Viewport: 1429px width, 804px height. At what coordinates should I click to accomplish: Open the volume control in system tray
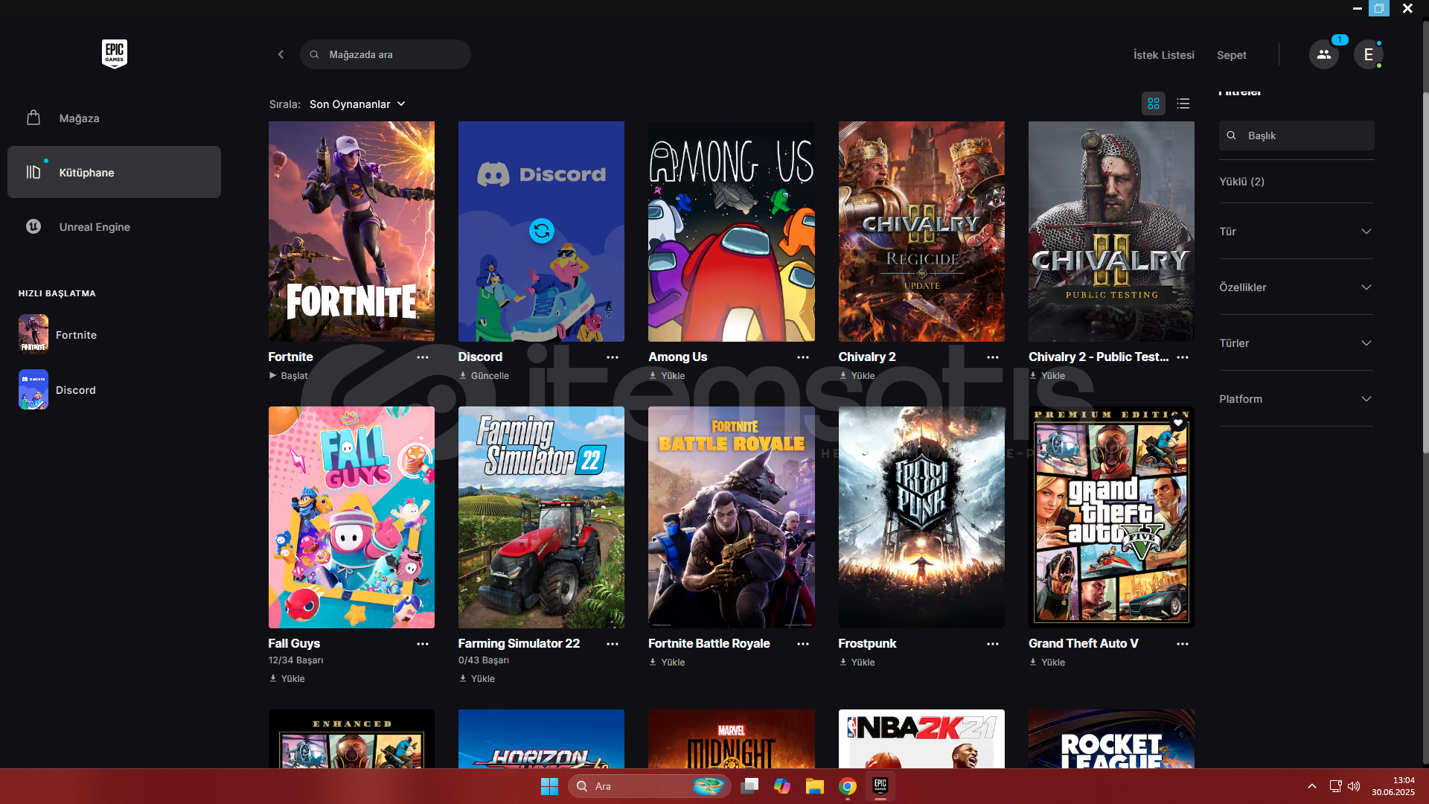1354,786
